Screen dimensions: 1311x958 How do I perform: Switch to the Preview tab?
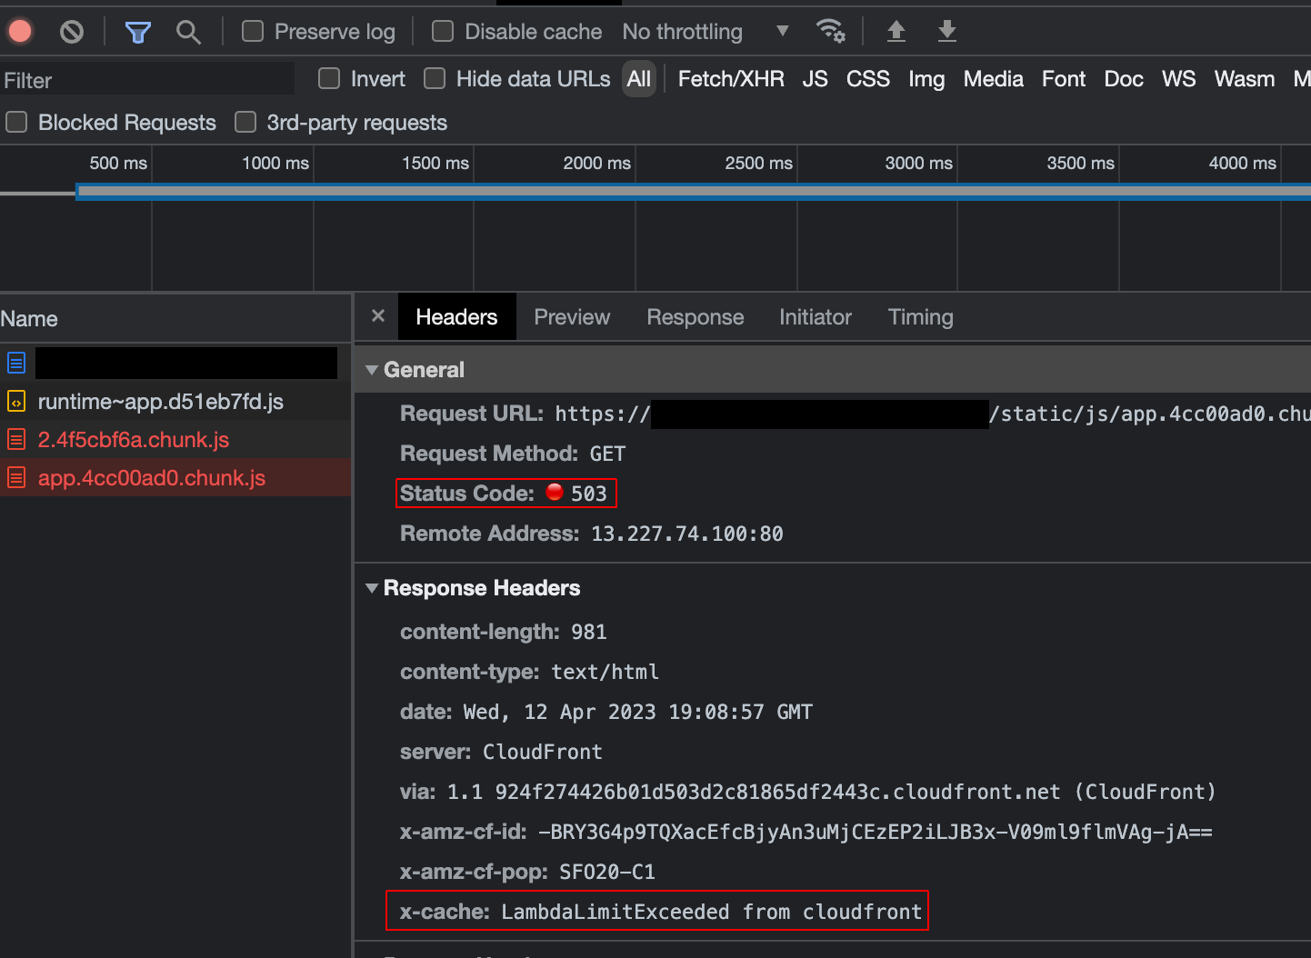click(x=572, y=316)
